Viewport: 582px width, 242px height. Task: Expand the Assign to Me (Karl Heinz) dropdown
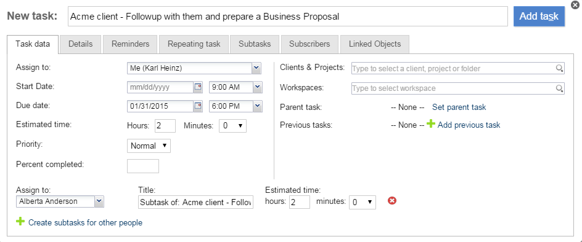click(x=256, y=68)
